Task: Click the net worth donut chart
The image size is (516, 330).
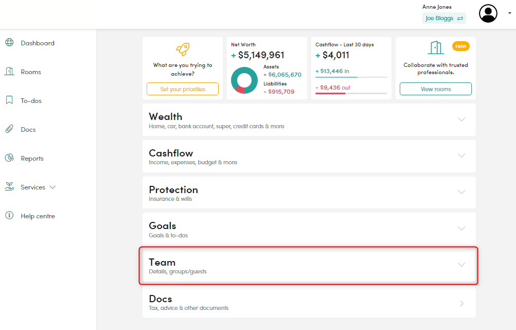Action: (244, 80)
